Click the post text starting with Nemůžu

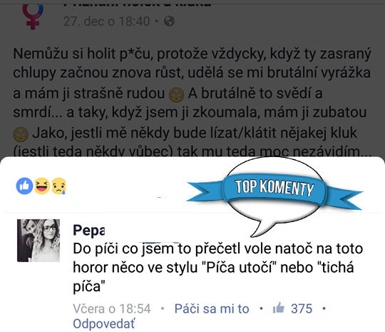[192, 102]
